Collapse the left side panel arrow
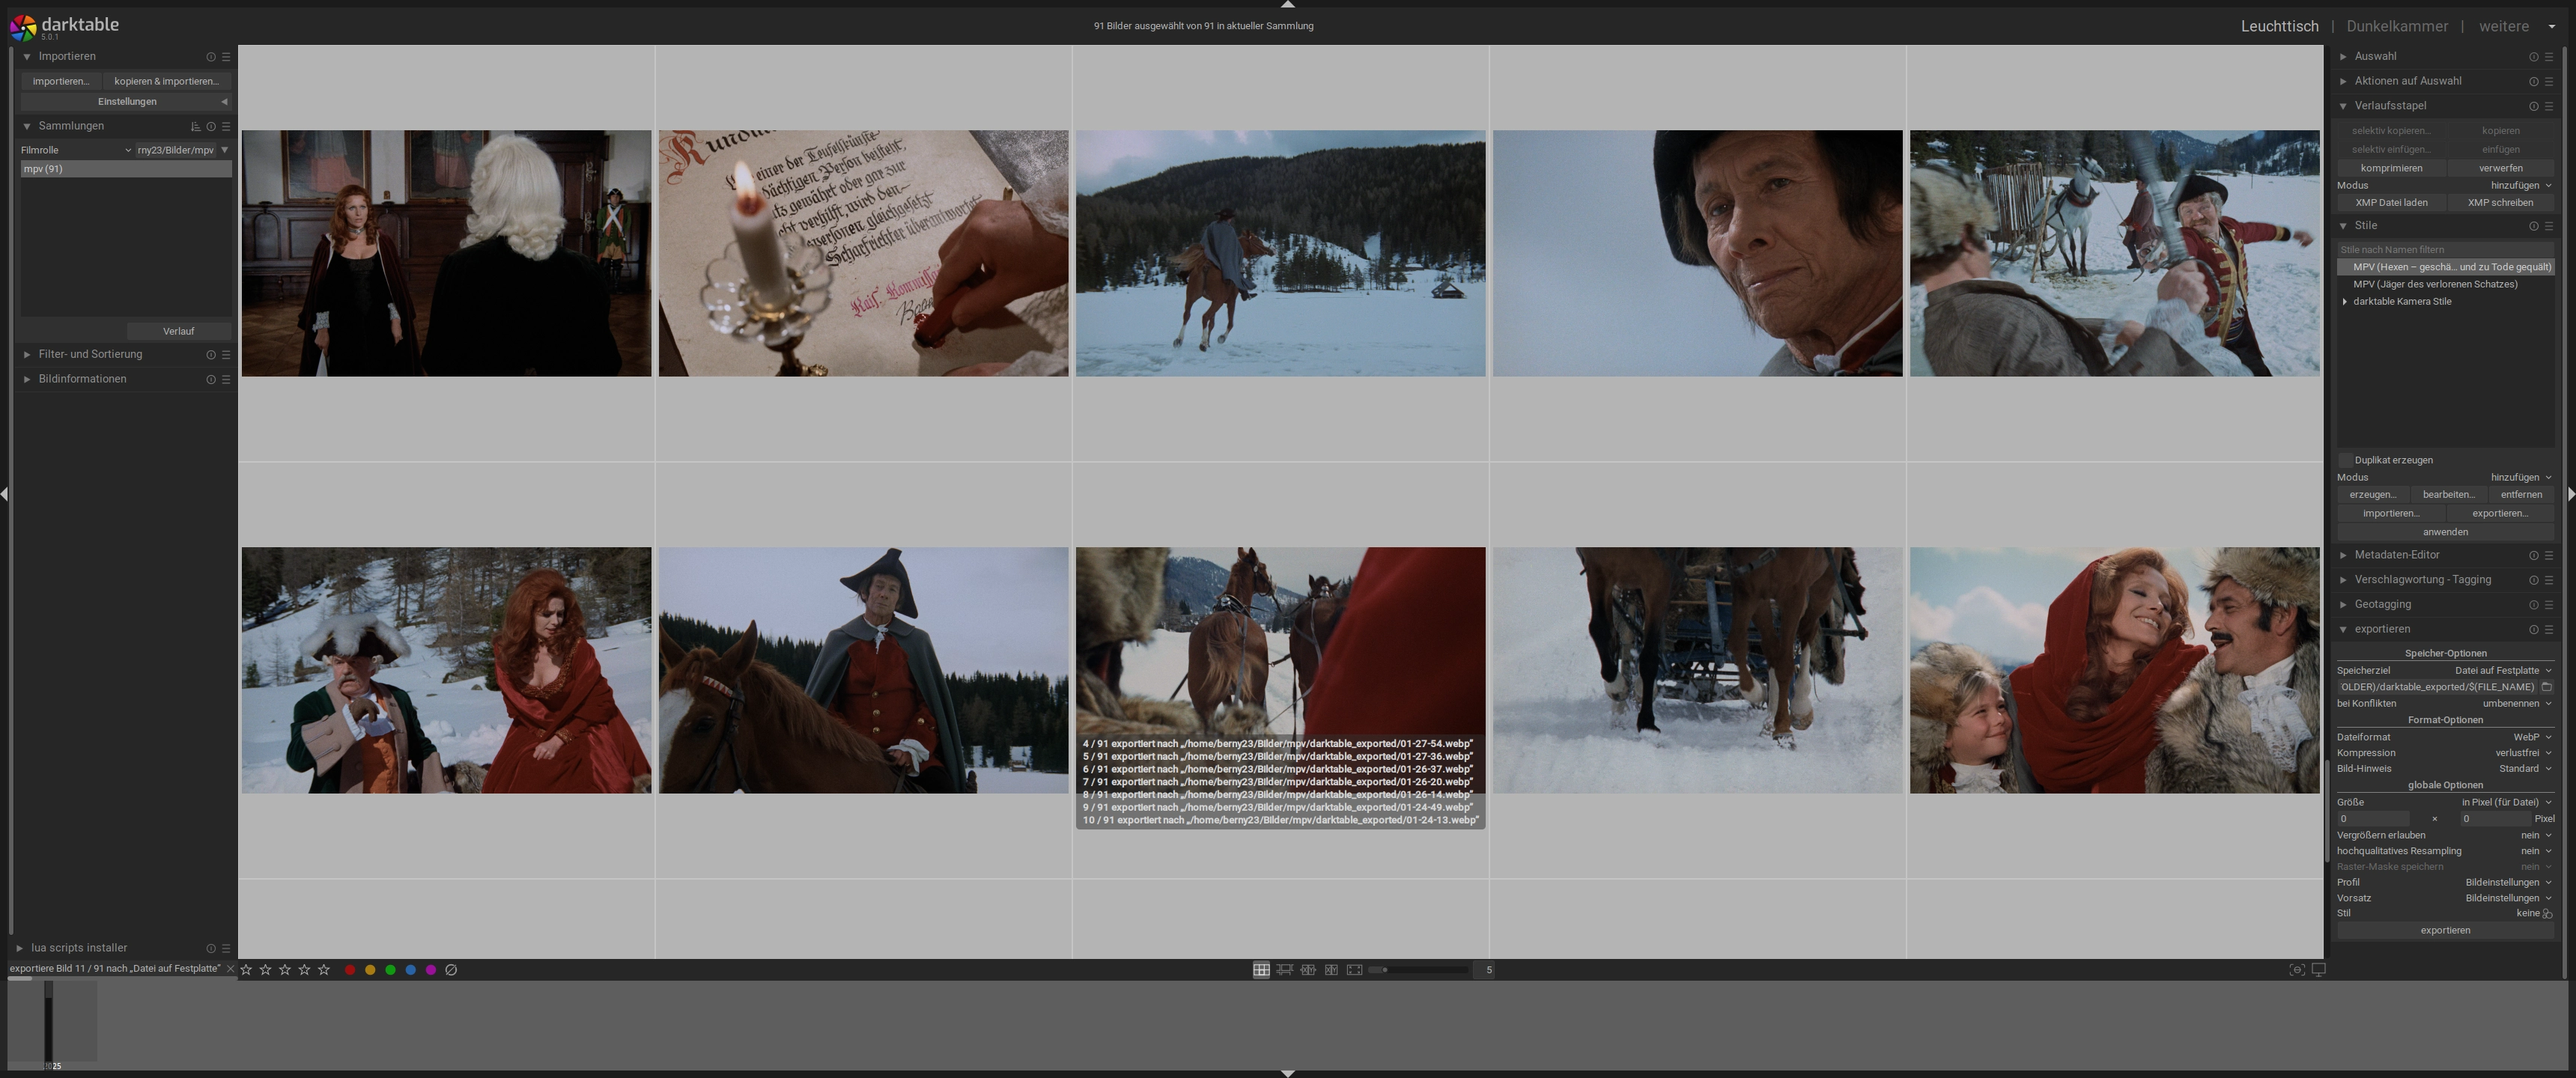 [5, 494]
